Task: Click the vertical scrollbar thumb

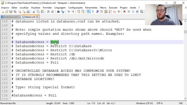Action: pyautogui.click(x=185, y=32)
